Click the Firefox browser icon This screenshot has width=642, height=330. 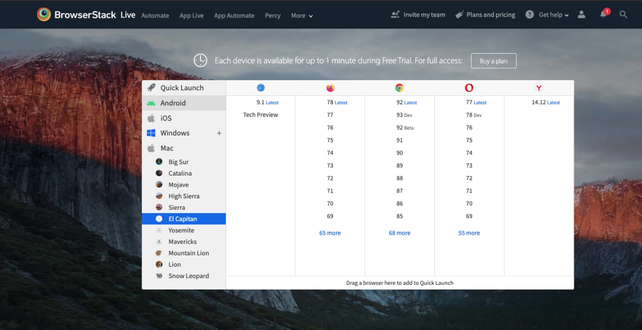pos(330,88)
